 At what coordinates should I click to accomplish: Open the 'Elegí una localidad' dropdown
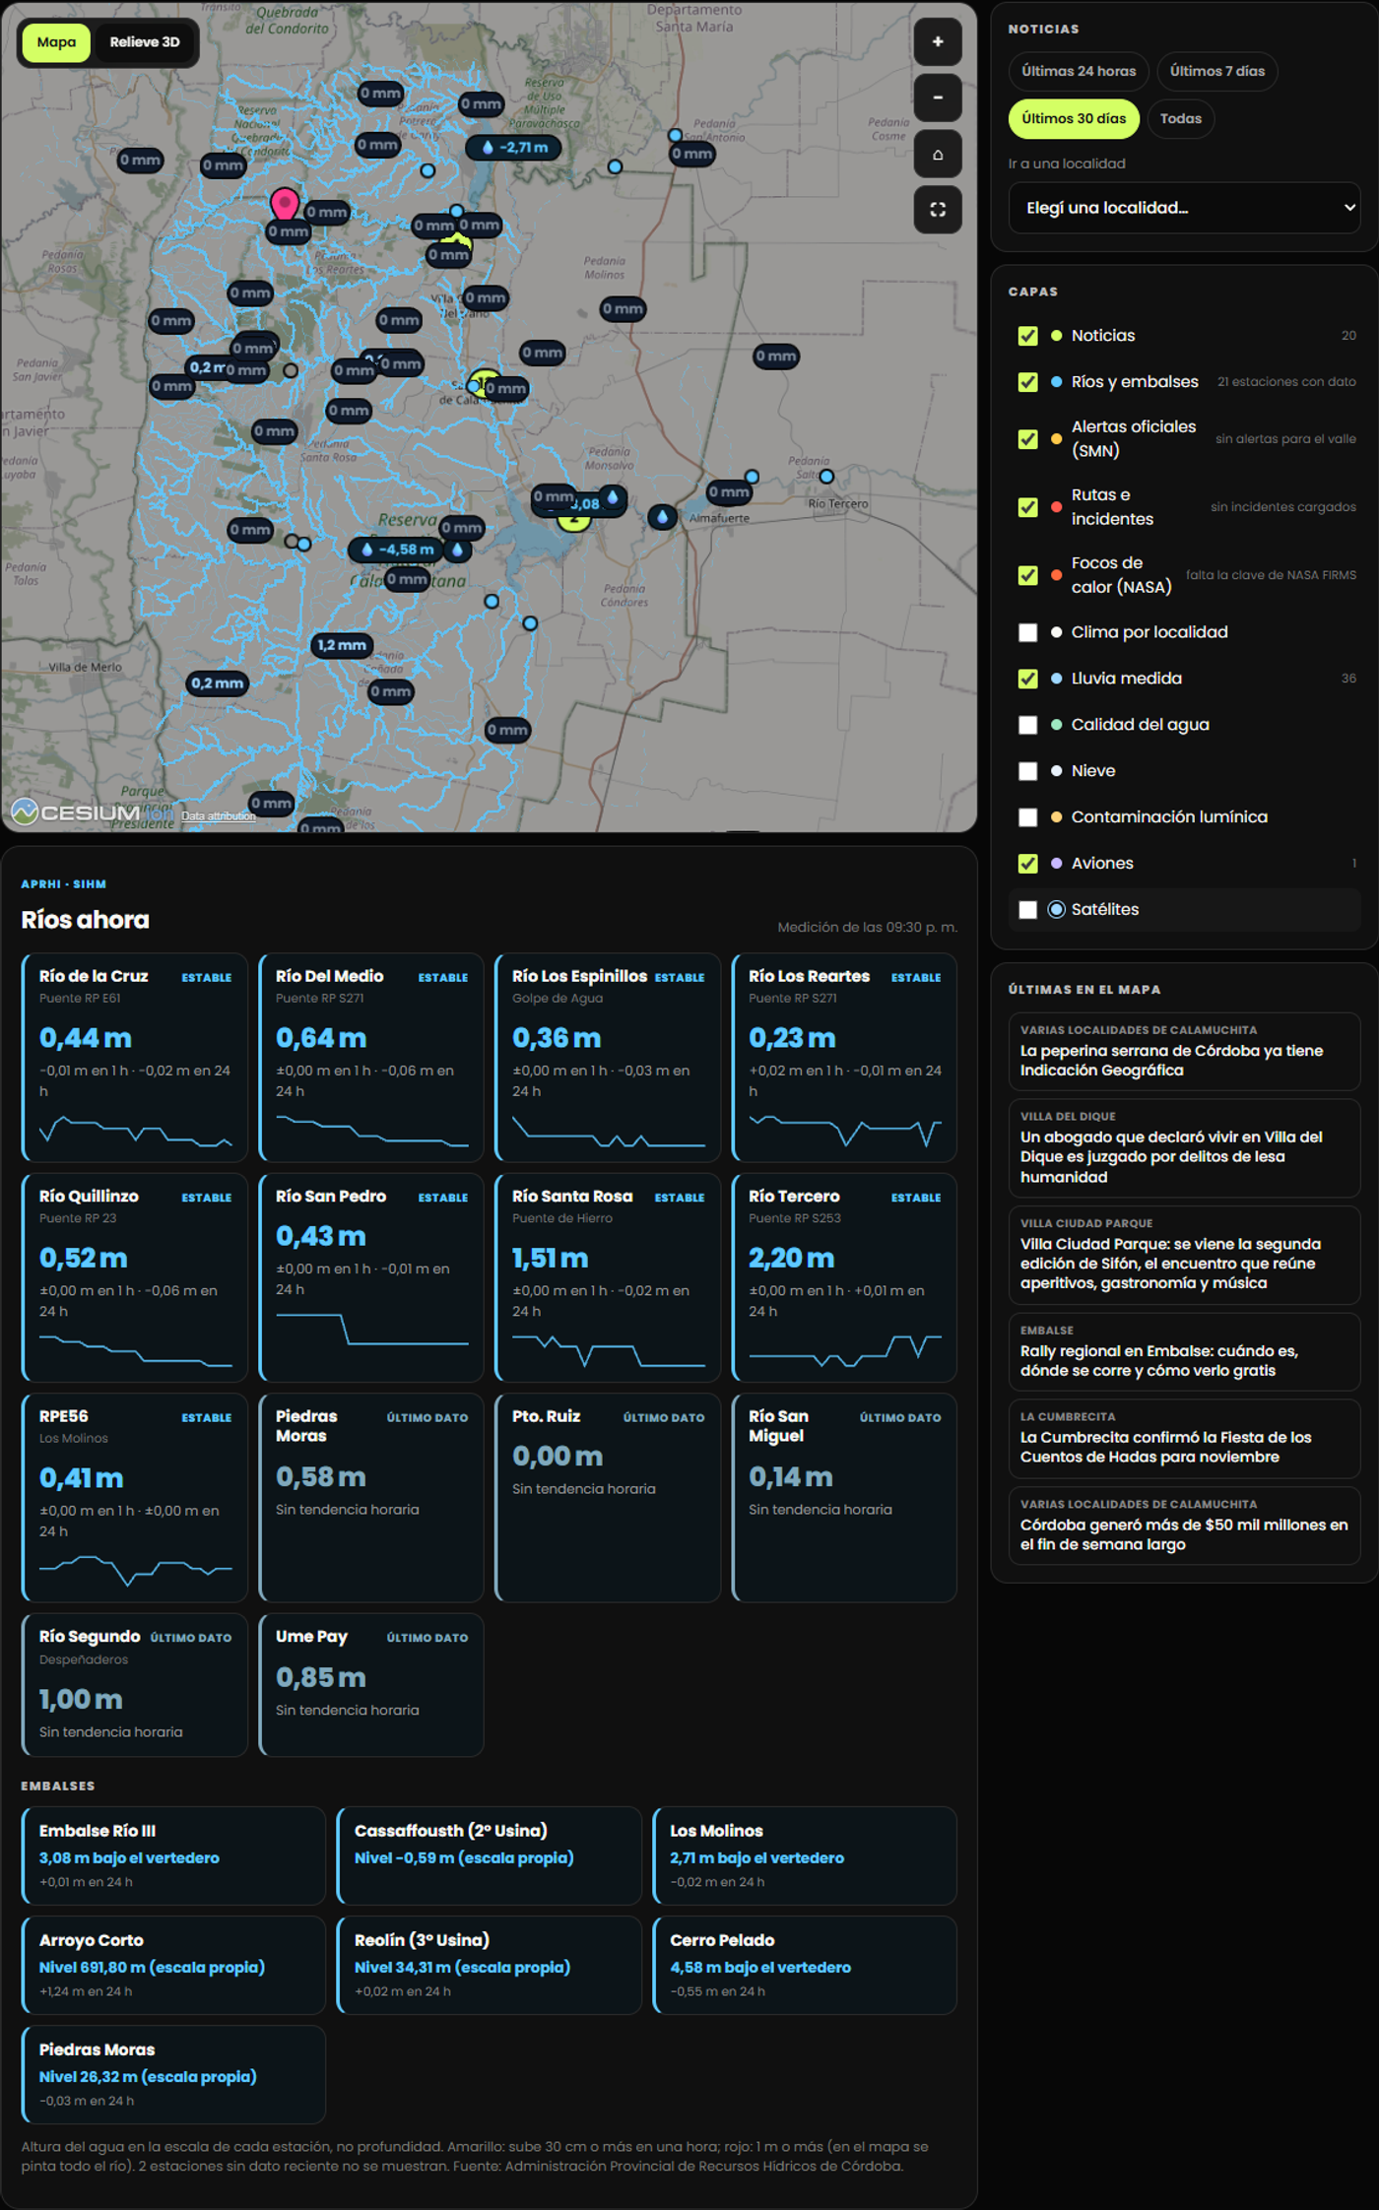pos(1184,208)
